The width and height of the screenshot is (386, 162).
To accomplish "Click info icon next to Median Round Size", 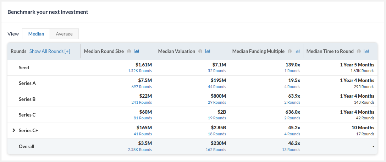I will 129,51.
